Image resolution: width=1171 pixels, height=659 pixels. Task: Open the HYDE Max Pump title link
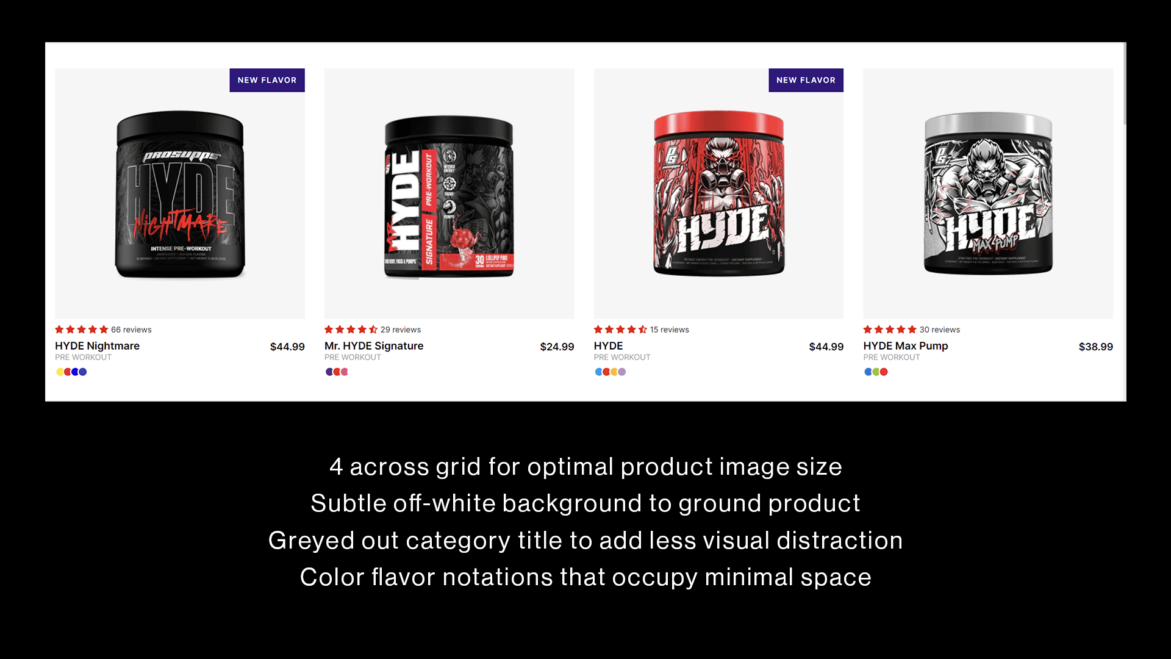point(906,346)
